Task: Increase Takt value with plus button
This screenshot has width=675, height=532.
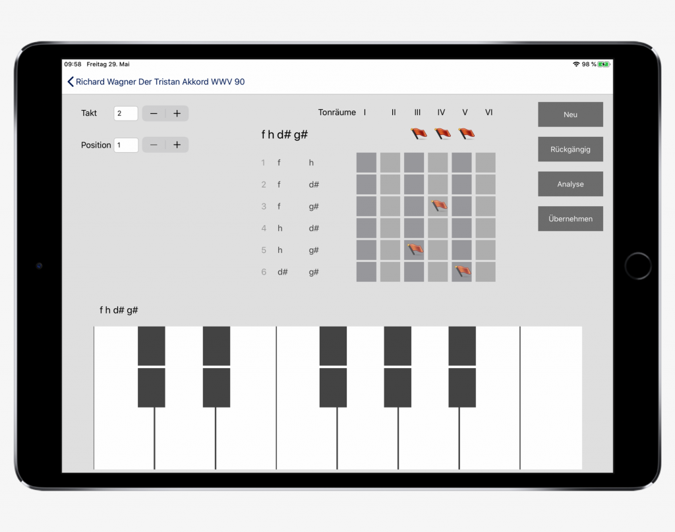Action: (x=177, y=113)
